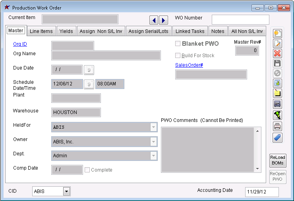
Task: Open the Assign Serial/Lots tab
Action: pyautogui.click(x=149, y=31)
